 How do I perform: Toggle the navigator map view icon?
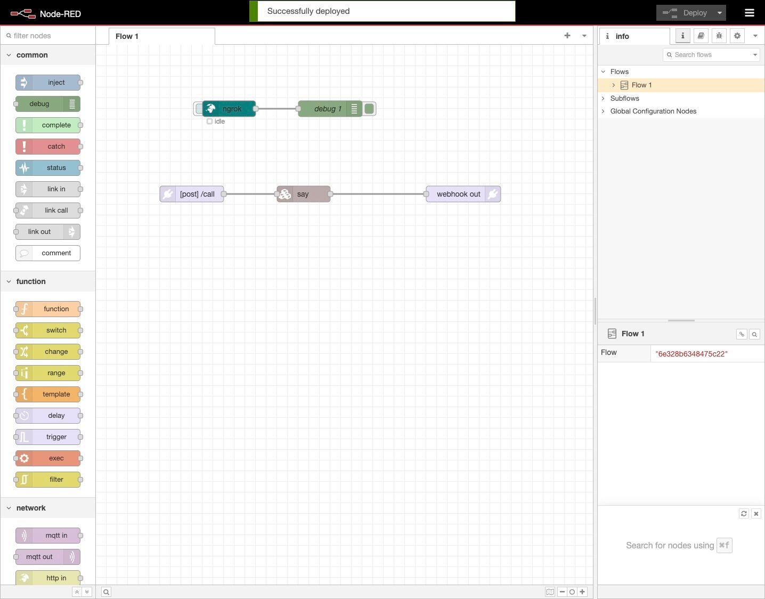click(550, 592)
